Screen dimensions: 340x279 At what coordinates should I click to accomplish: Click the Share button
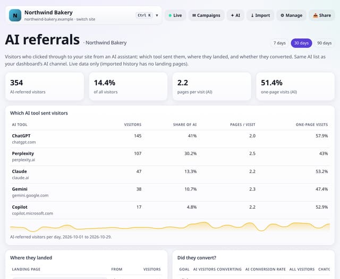(322, 15)
